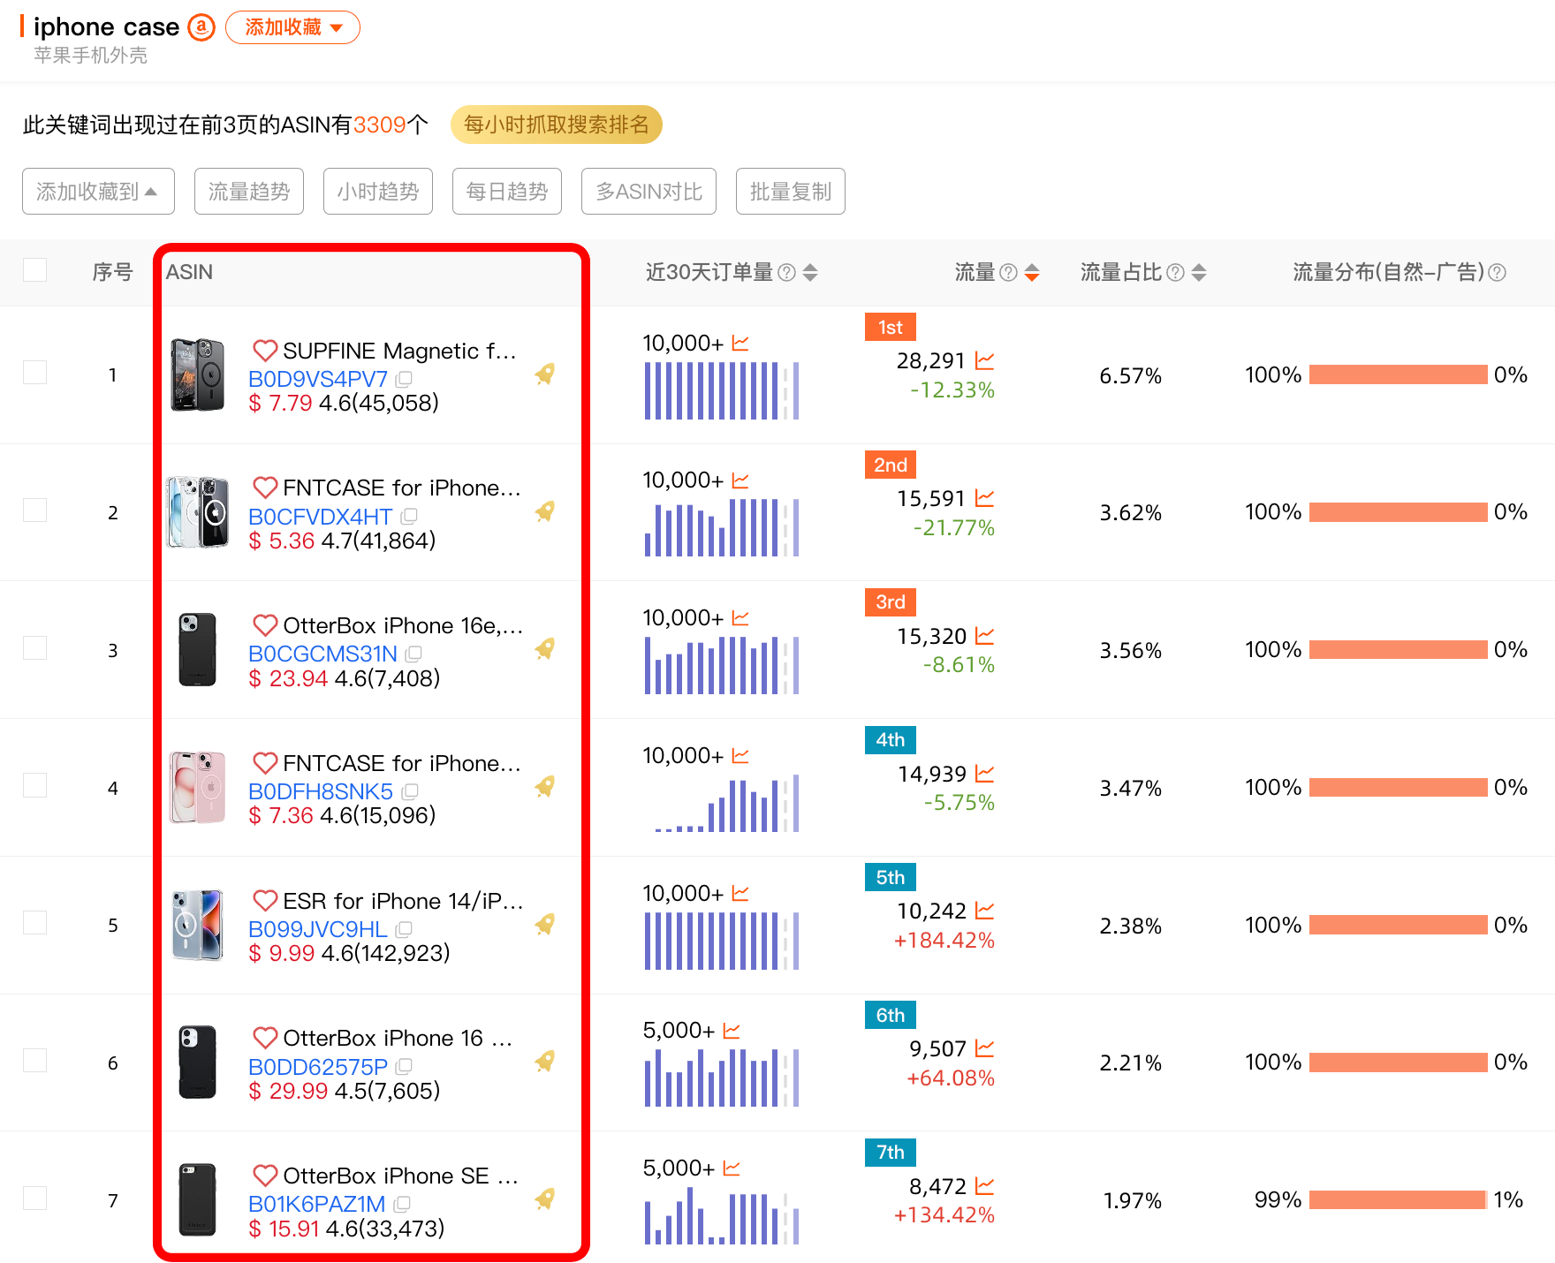Sort by 近30天订单量 column arrows

[810, 272]
